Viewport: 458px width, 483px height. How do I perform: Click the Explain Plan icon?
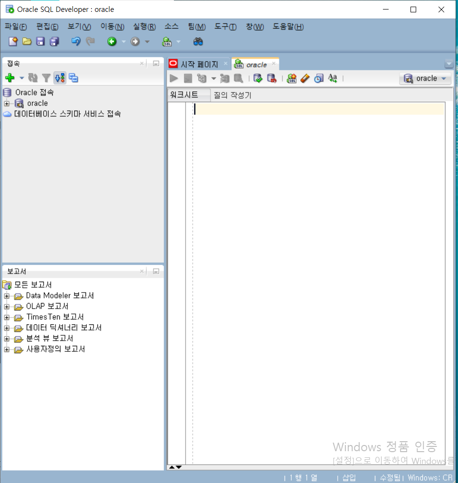(202, 78)
